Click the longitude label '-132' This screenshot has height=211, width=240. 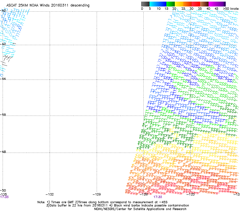point(50,194)
